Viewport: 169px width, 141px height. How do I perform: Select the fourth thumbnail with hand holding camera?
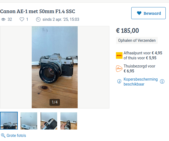tap(69, 121)
